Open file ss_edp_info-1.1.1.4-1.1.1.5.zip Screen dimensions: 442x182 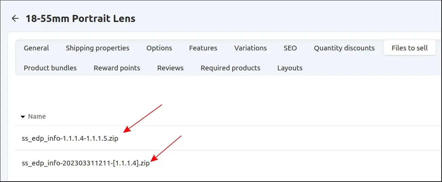coord(70,138)
